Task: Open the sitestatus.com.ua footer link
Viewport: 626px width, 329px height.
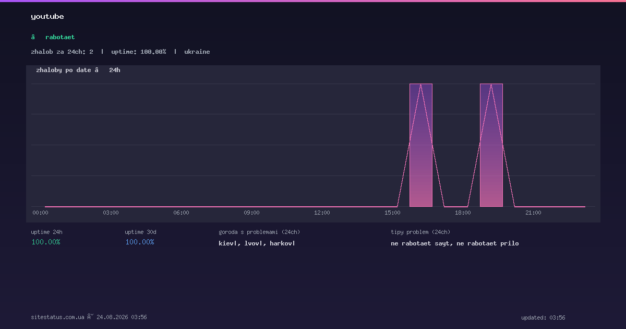Action: (x=58, y=317)
